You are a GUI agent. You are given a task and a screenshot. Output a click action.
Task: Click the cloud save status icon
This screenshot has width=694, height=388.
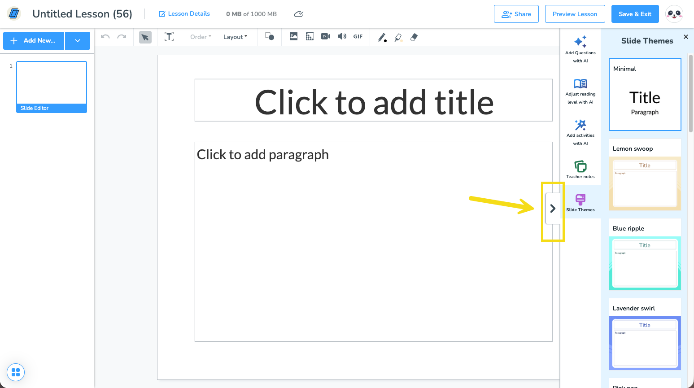click(299, 14)
